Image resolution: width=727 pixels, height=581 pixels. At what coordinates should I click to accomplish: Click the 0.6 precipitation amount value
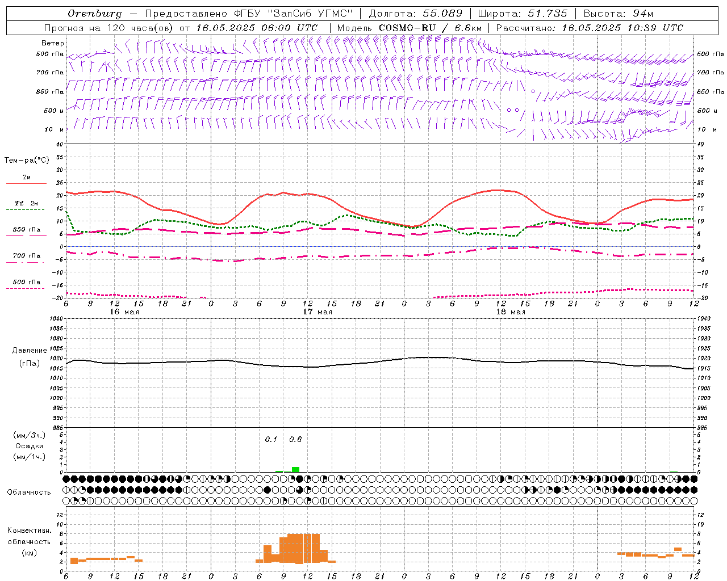pos(295,439)
